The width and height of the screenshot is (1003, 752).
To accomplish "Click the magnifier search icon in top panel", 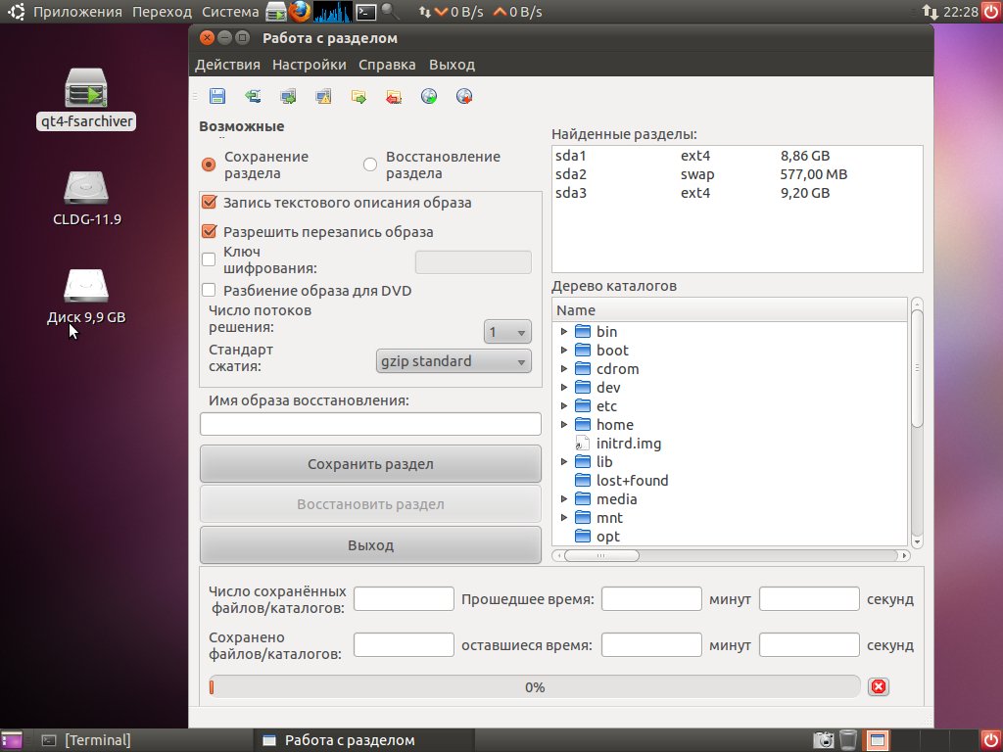I will click(390, 12).
